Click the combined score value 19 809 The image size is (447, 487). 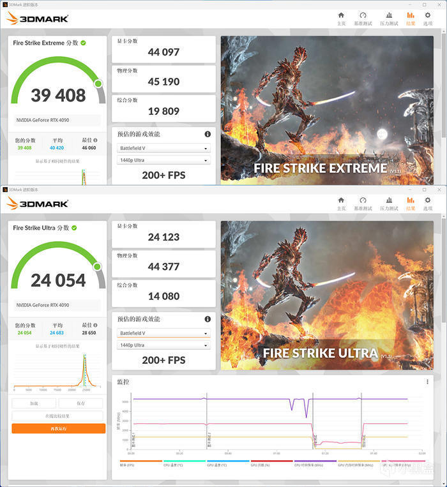(x=163, y=111)
